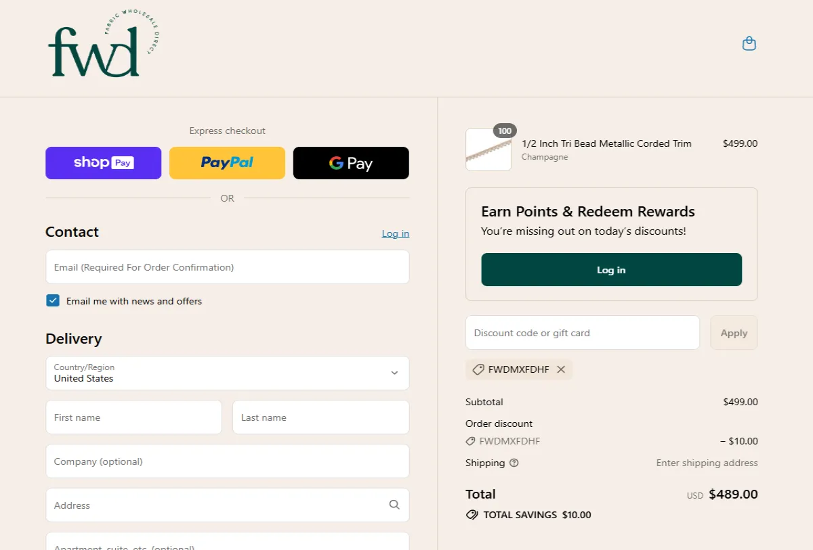813x550 pixels.
Task: Select the Last name field
Action: click(320, 417)
